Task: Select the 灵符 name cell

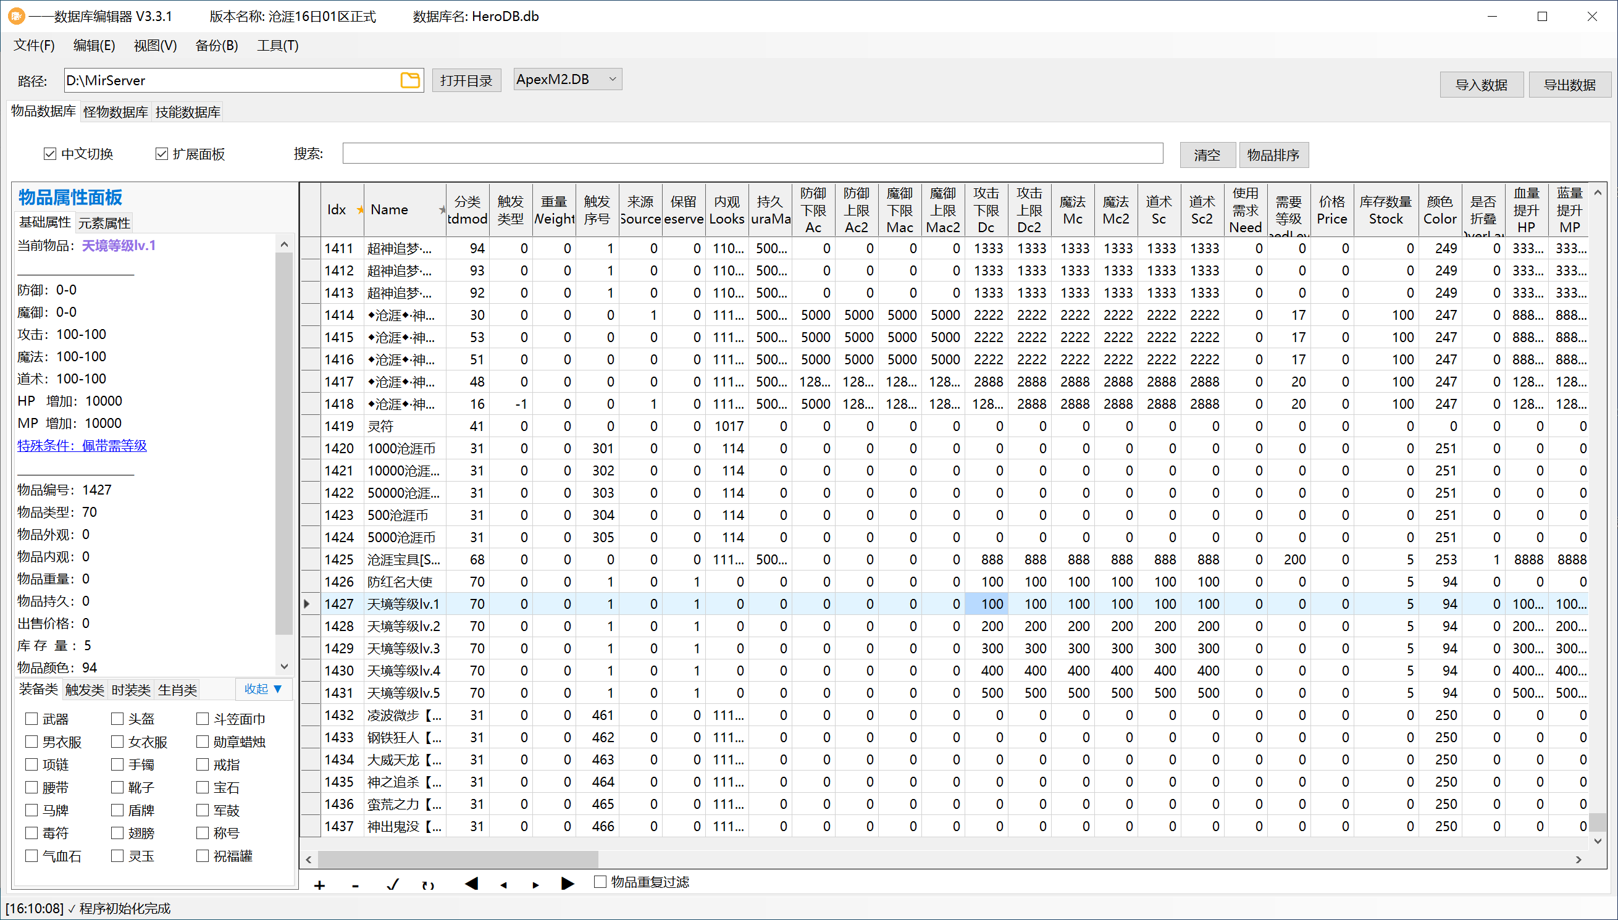Action: (405, 427)
